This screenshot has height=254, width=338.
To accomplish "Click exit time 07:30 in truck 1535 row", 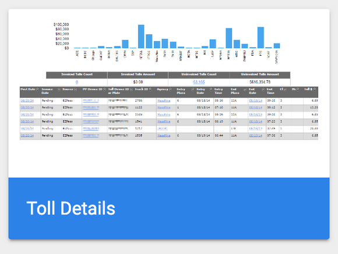I will pyautogui.click(x=271, y=135).
